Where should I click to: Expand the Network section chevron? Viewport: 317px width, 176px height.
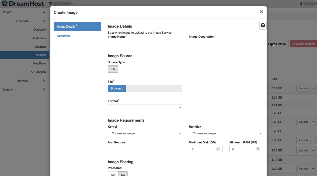coord(44,81)
